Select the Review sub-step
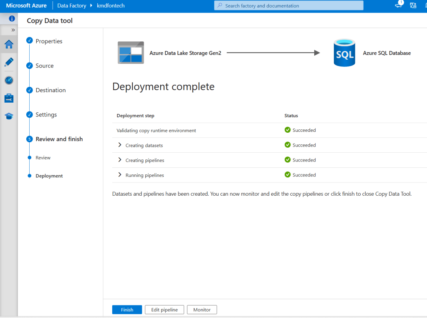Image resolution: width=427 pixels, height=318 pixels. tap(43, 158)
